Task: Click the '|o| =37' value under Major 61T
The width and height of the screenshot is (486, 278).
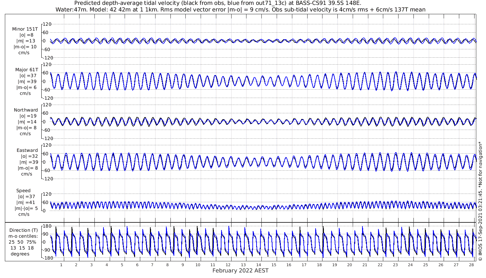Action: (x=27, y=76)
